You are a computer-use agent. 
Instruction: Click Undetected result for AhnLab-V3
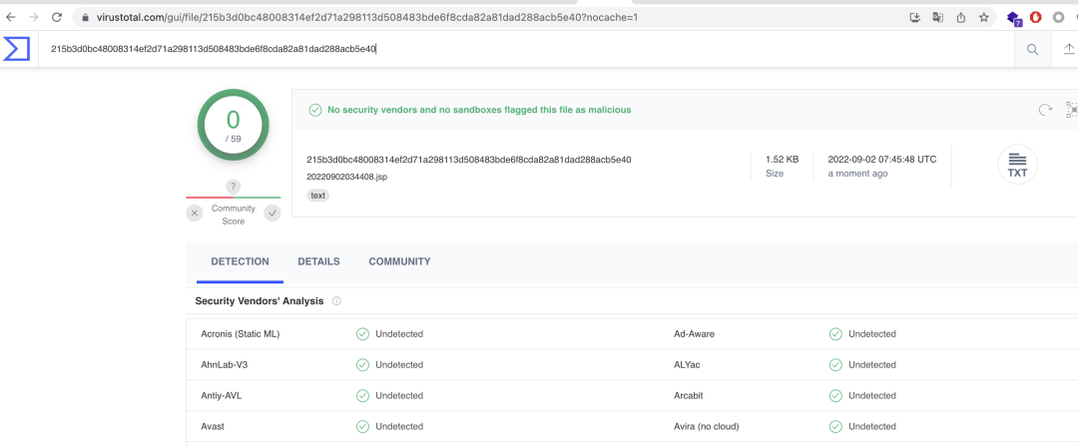[398, 365]
